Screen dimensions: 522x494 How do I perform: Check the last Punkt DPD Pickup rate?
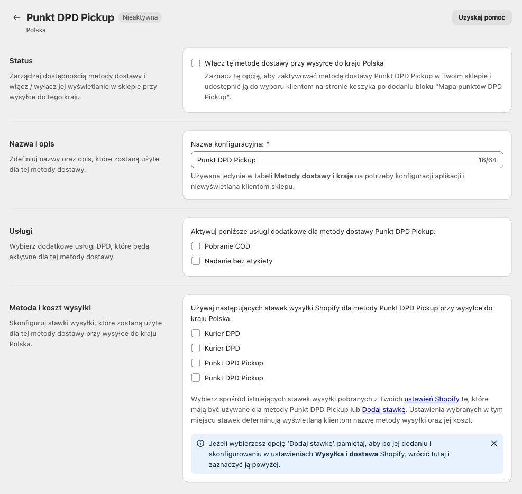click(x=196, y=378)
